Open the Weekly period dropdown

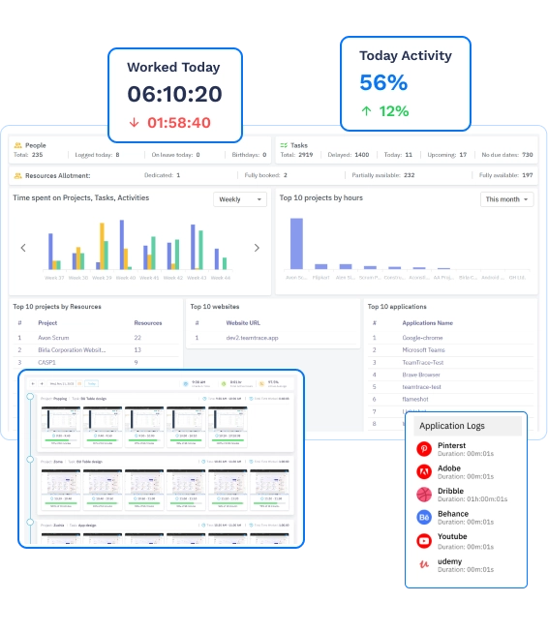(x=240, y=199)
